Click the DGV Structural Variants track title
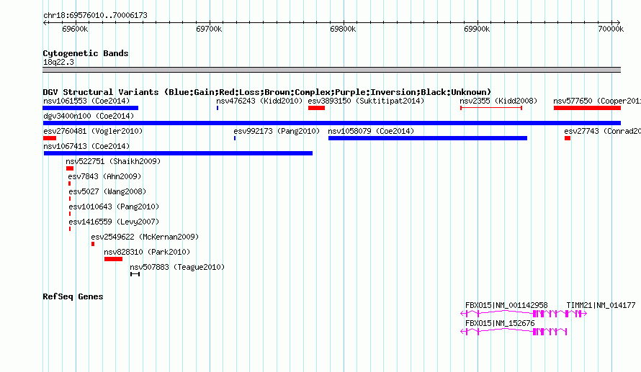The width and height of the screenshot is (641, 372). point(266,92)
